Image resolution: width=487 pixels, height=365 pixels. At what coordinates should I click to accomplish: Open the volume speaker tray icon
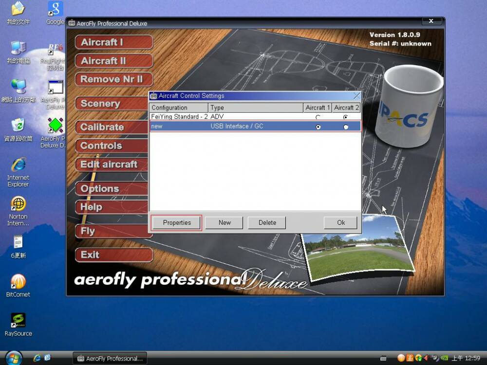coord(427,358)
